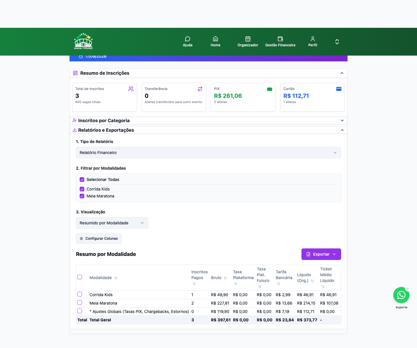
Task: Click the arenaRticket stadium logo
Action: coord(83,41)
